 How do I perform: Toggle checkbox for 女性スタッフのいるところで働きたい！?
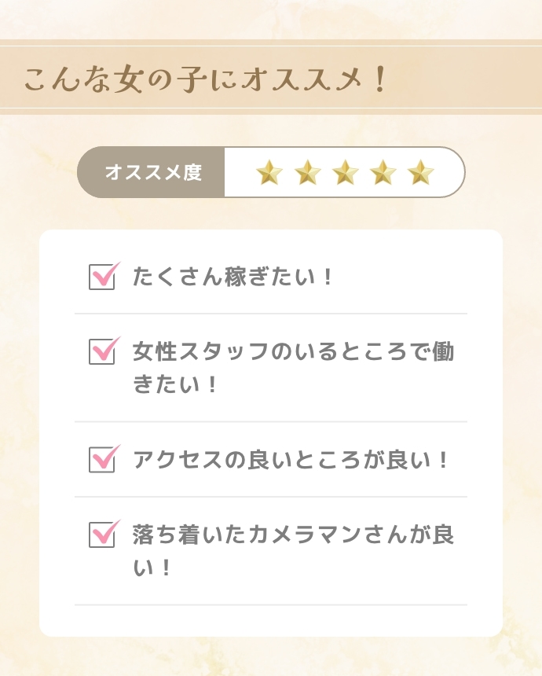tap(102, 351)
